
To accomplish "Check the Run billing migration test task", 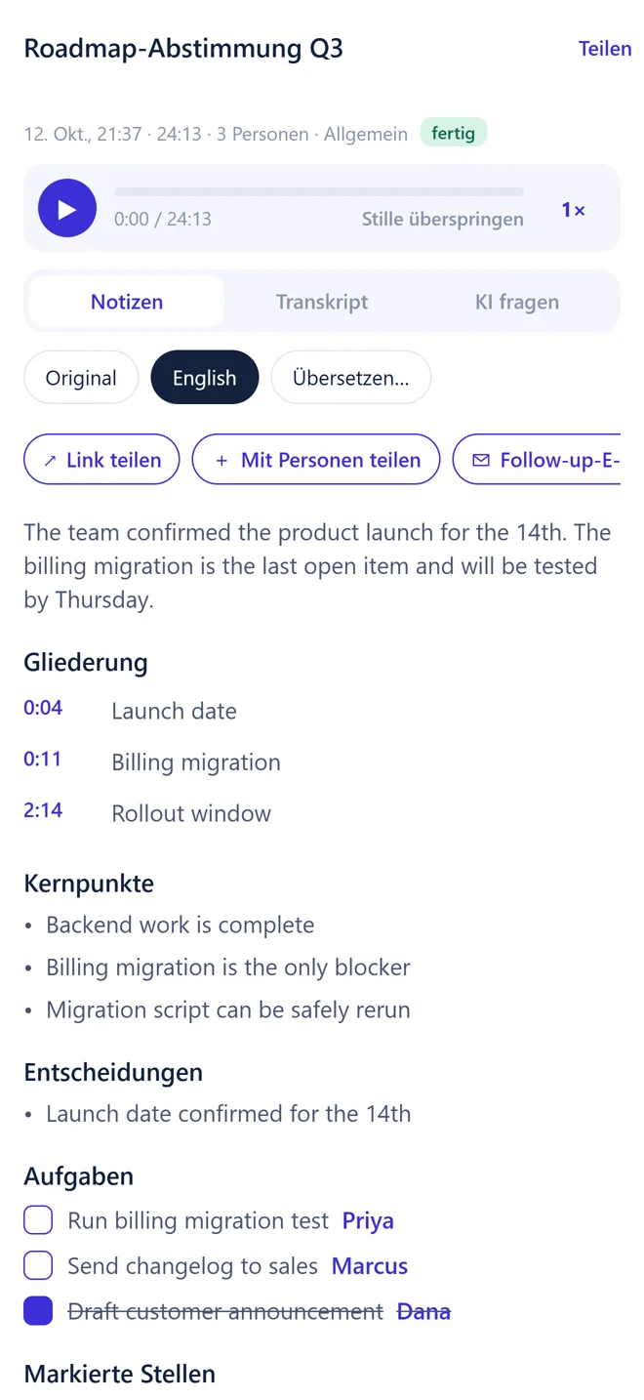I will click(x=38, y=1220).
